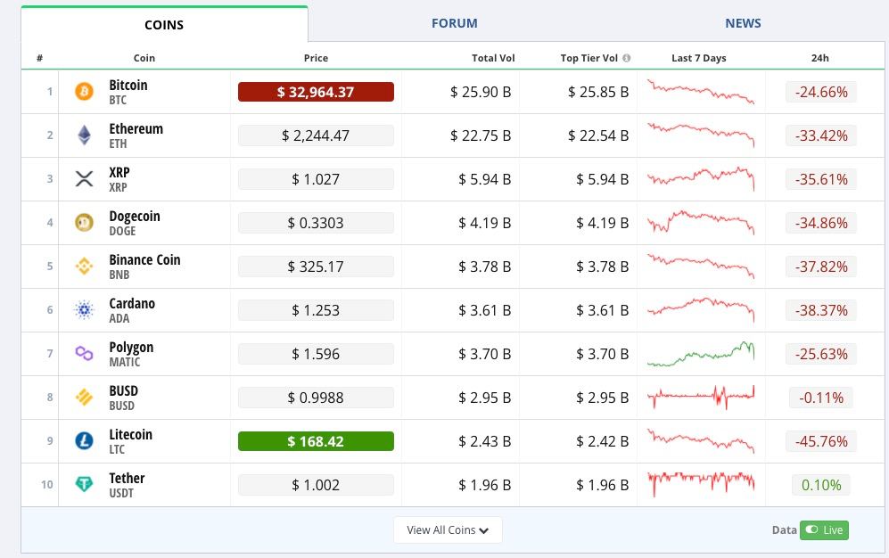
Task: Expand the View All Coins dropdown
Action: tap(448, 529)
